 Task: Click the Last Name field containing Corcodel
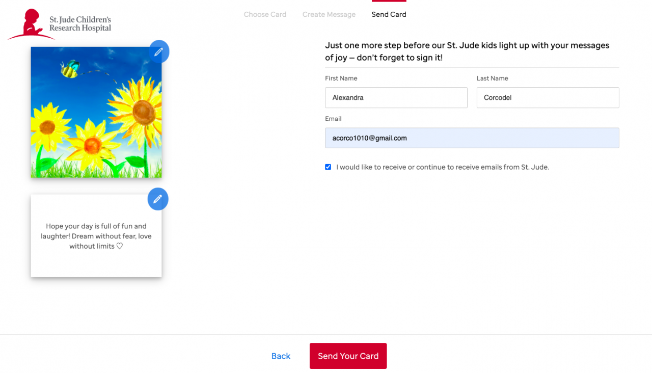click(548, 98)
